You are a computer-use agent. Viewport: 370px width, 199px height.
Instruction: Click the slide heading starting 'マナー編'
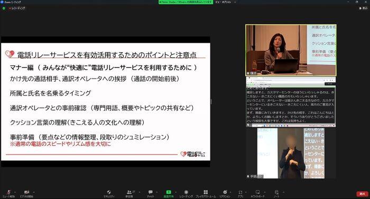(104, 68)
